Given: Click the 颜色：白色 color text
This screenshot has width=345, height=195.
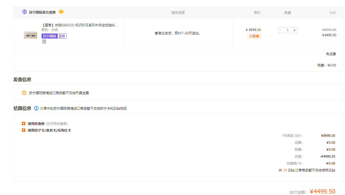Looking at the screenshot, I should click(50, 30).
